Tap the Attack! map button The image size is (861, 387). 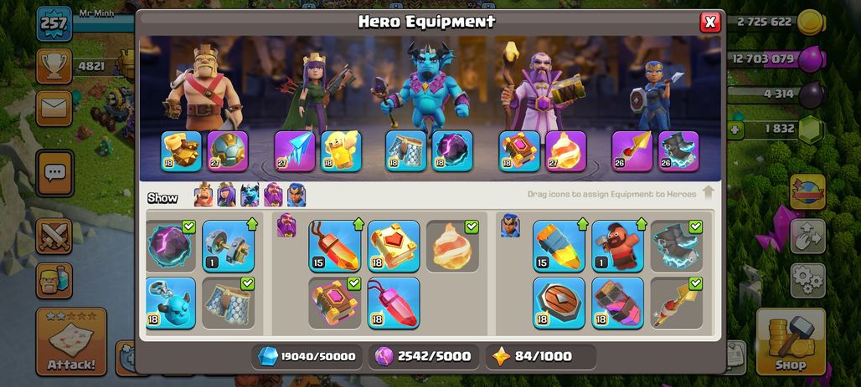(x=71, y=342)
